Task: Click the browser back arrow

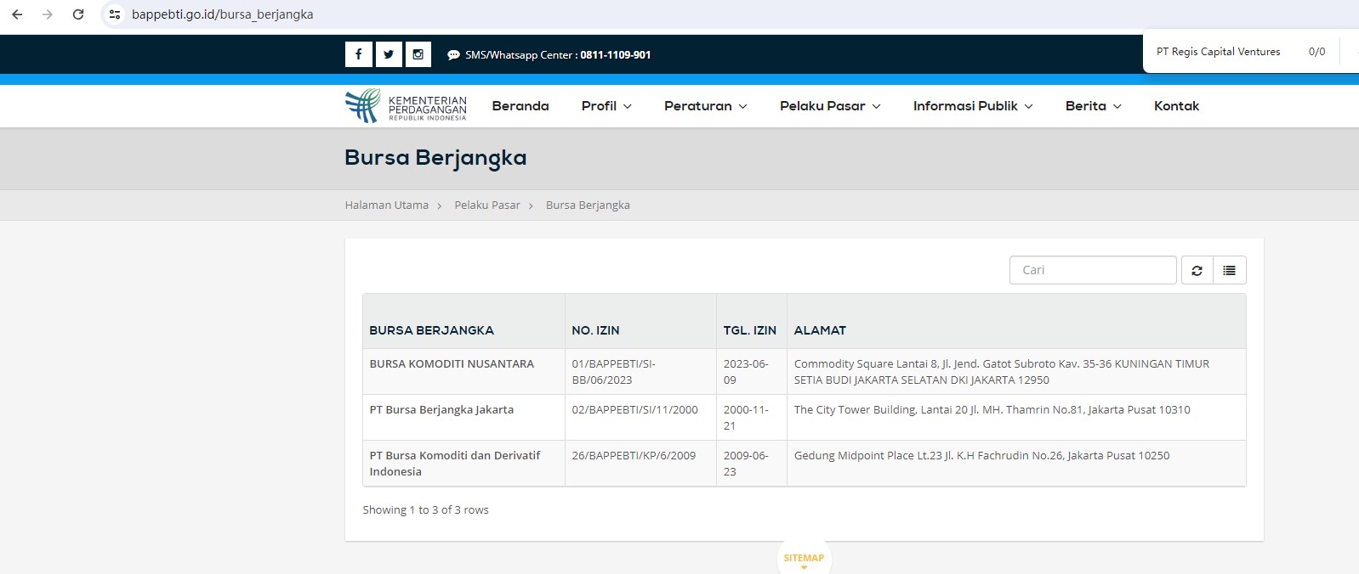Action: coord(17,14)
